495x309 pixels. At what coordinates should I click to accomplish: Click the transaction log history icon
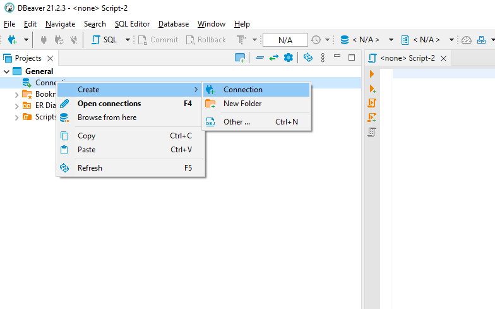click(x=316, y=40)
